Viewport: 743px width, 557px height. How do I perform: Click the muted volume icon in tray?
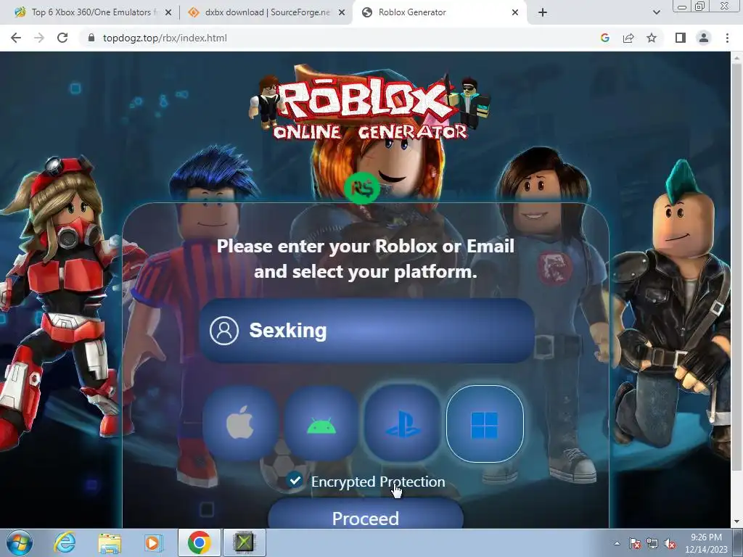coord(670,543)
